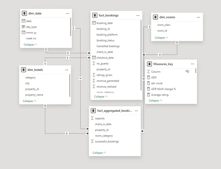Select the dim_hotels table header title

35,70
